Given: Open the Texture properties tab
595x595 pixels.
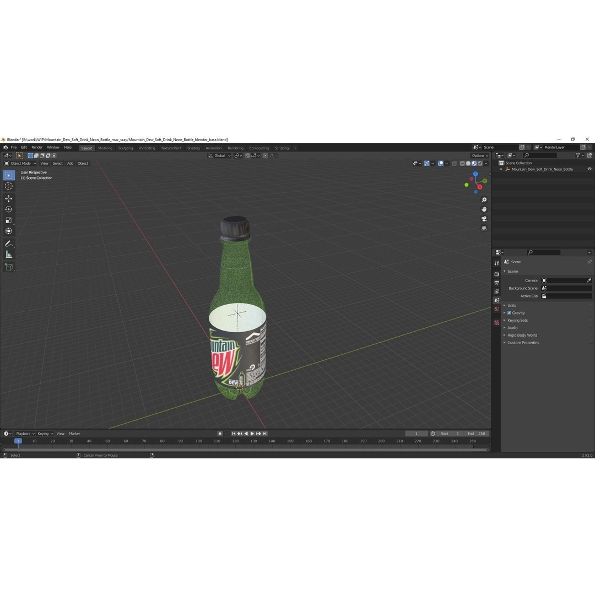Looking at the screenshot, I should click(x=497, y=322).
